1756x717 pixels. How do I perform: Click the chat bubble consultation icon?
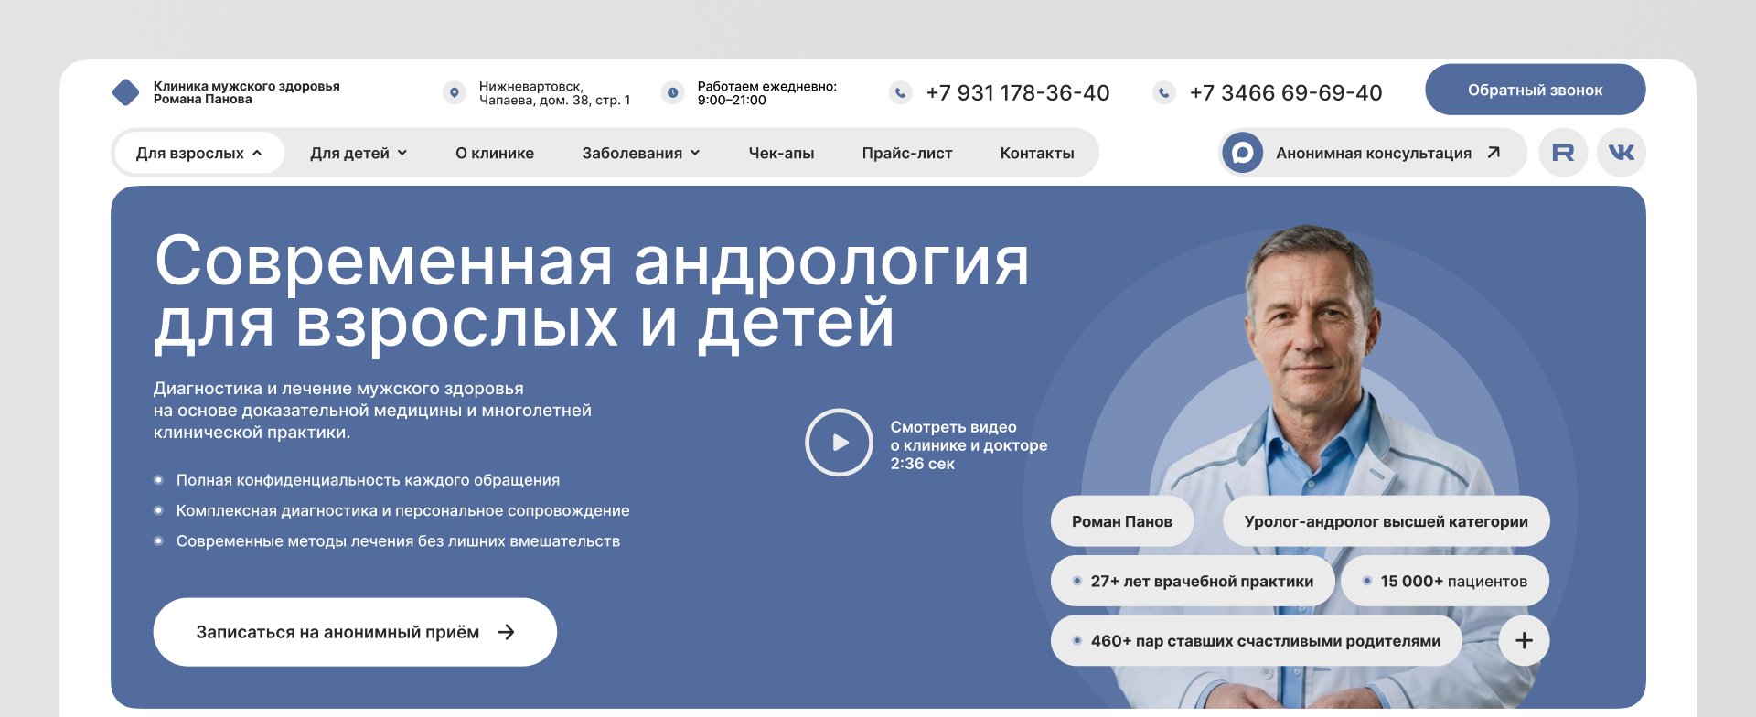pyautogui.click(x=1243, y=153)
